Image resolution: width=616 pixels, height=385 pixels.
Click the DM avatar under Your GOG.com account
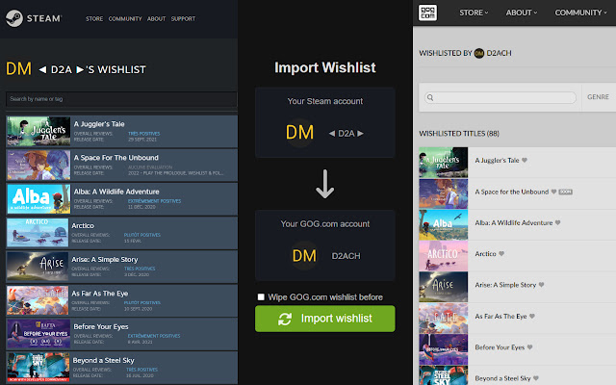[304, 256]
